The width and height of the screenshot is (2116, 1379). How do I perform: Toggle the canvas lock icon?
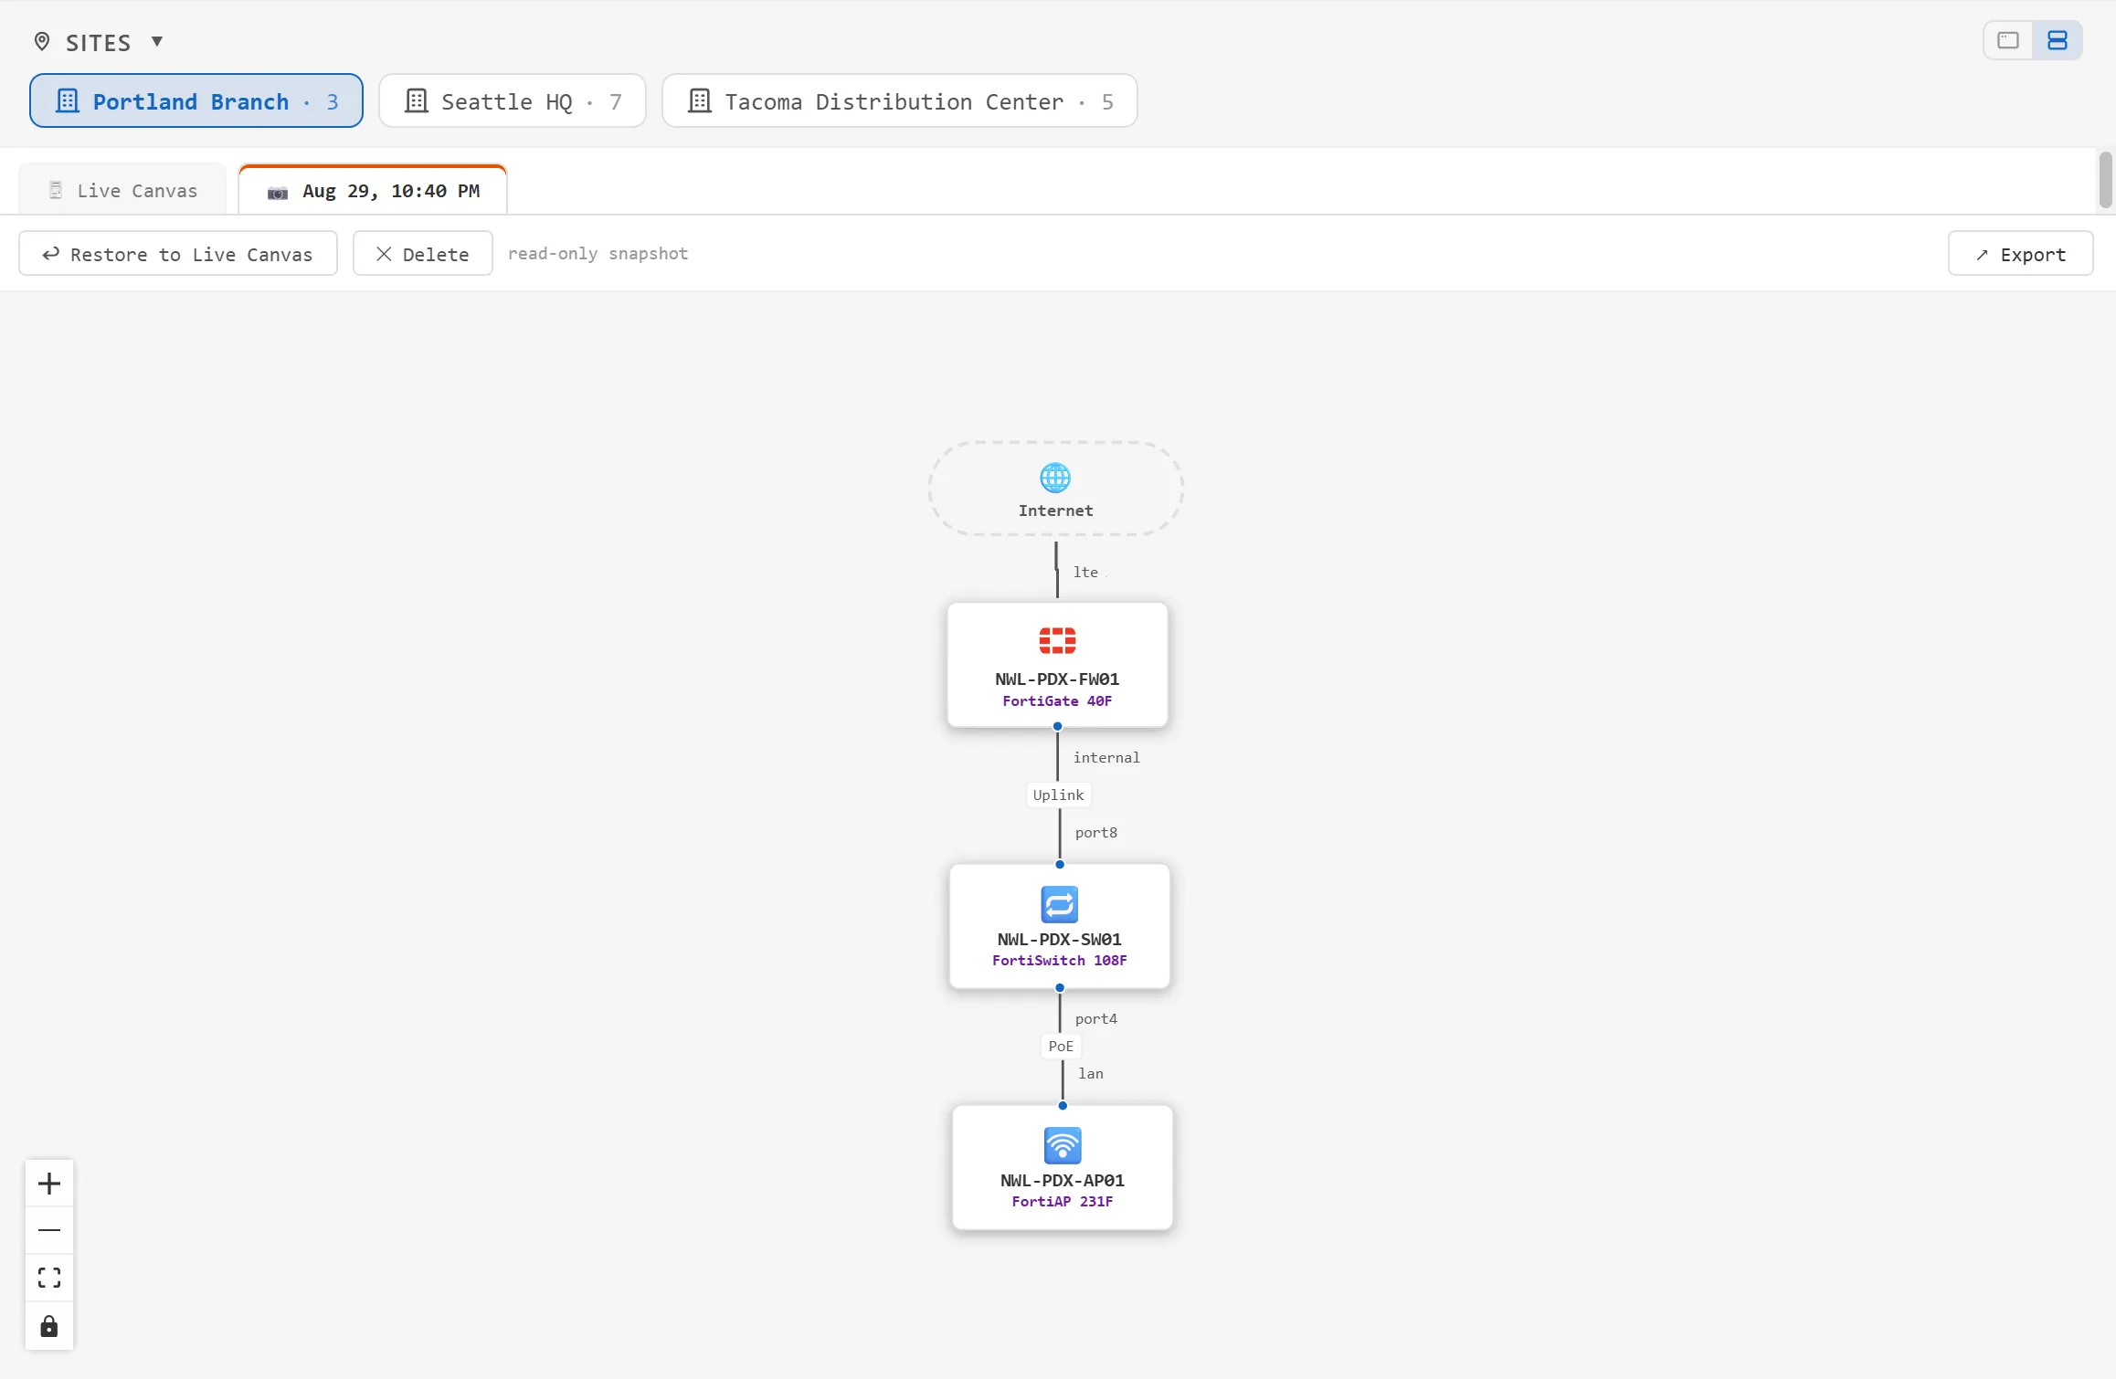(x=49, y=1326)
